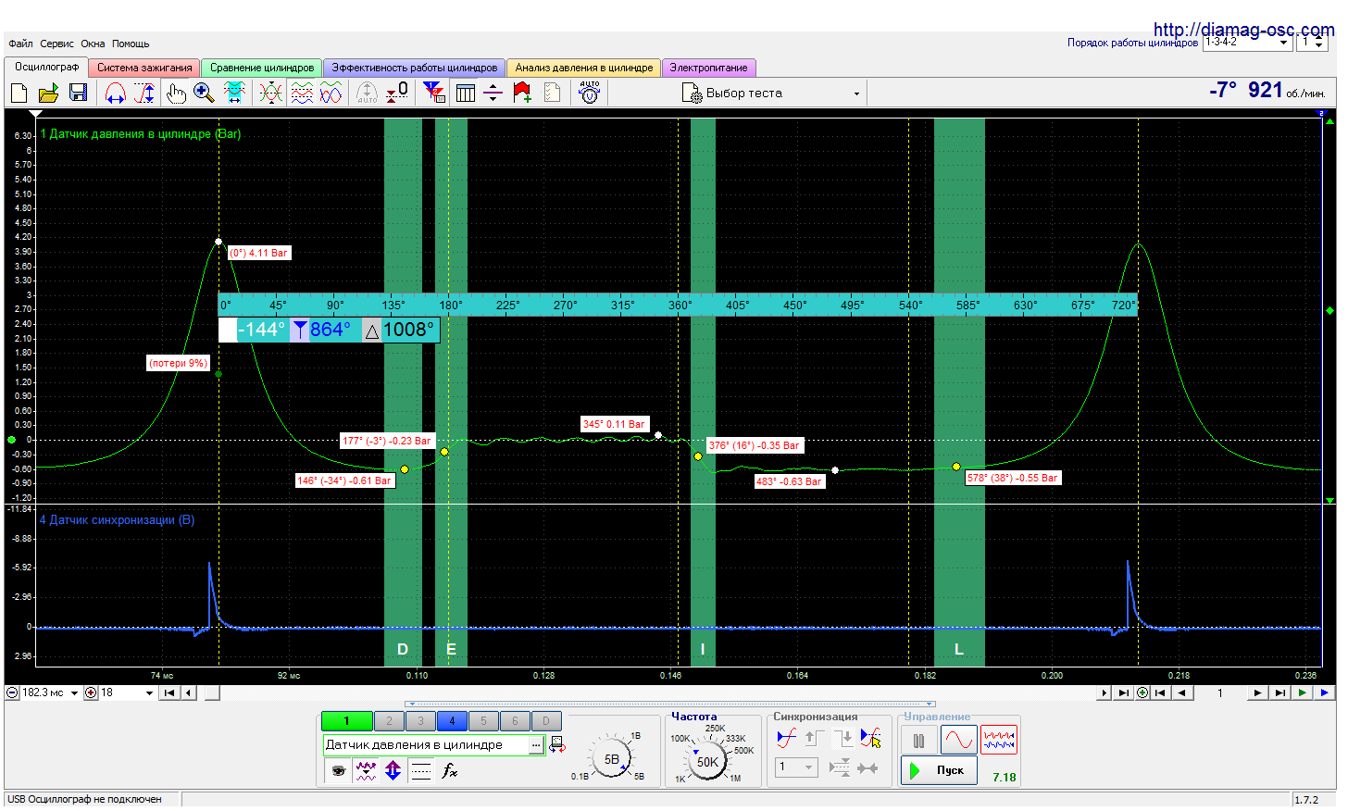Viewport: 1348px width, 811px height.
Task: Open the Выбор теста dropdown
Action: [x=772, y=93]
